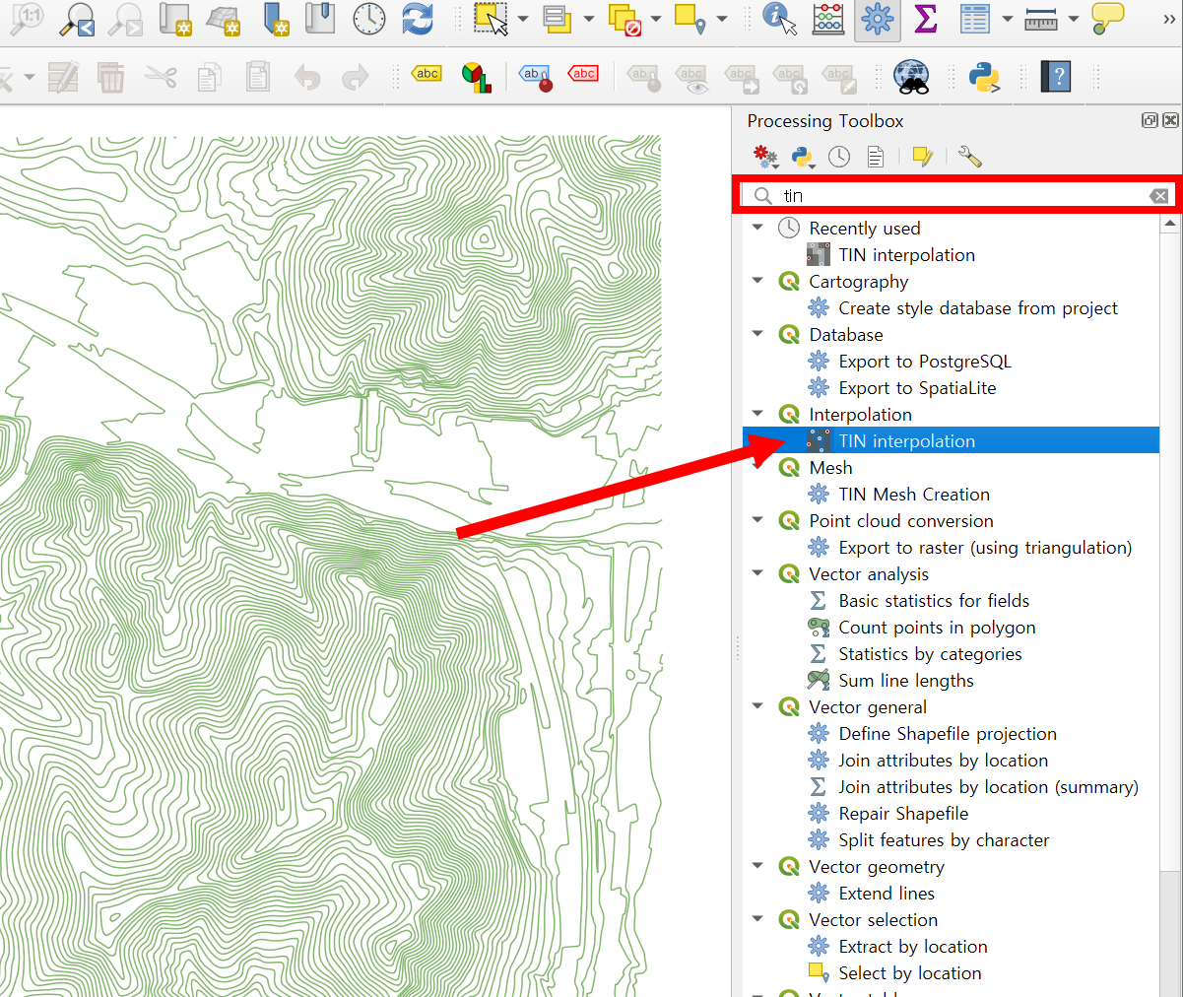The image size is (1183, 997).
Task: Open Temporal Controller clock icon in top toolbar
Action: pos(369,19)
